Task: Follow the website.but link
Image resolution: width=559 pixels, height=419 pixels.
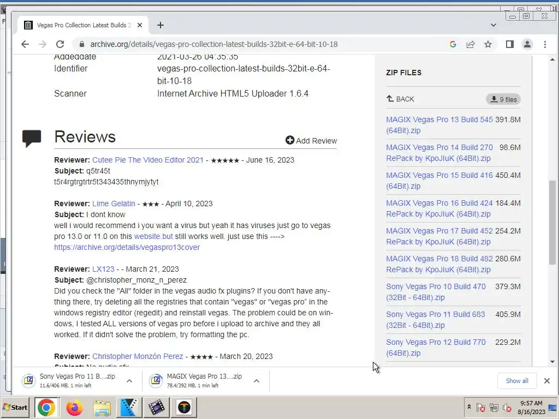Action: (153, 236)
